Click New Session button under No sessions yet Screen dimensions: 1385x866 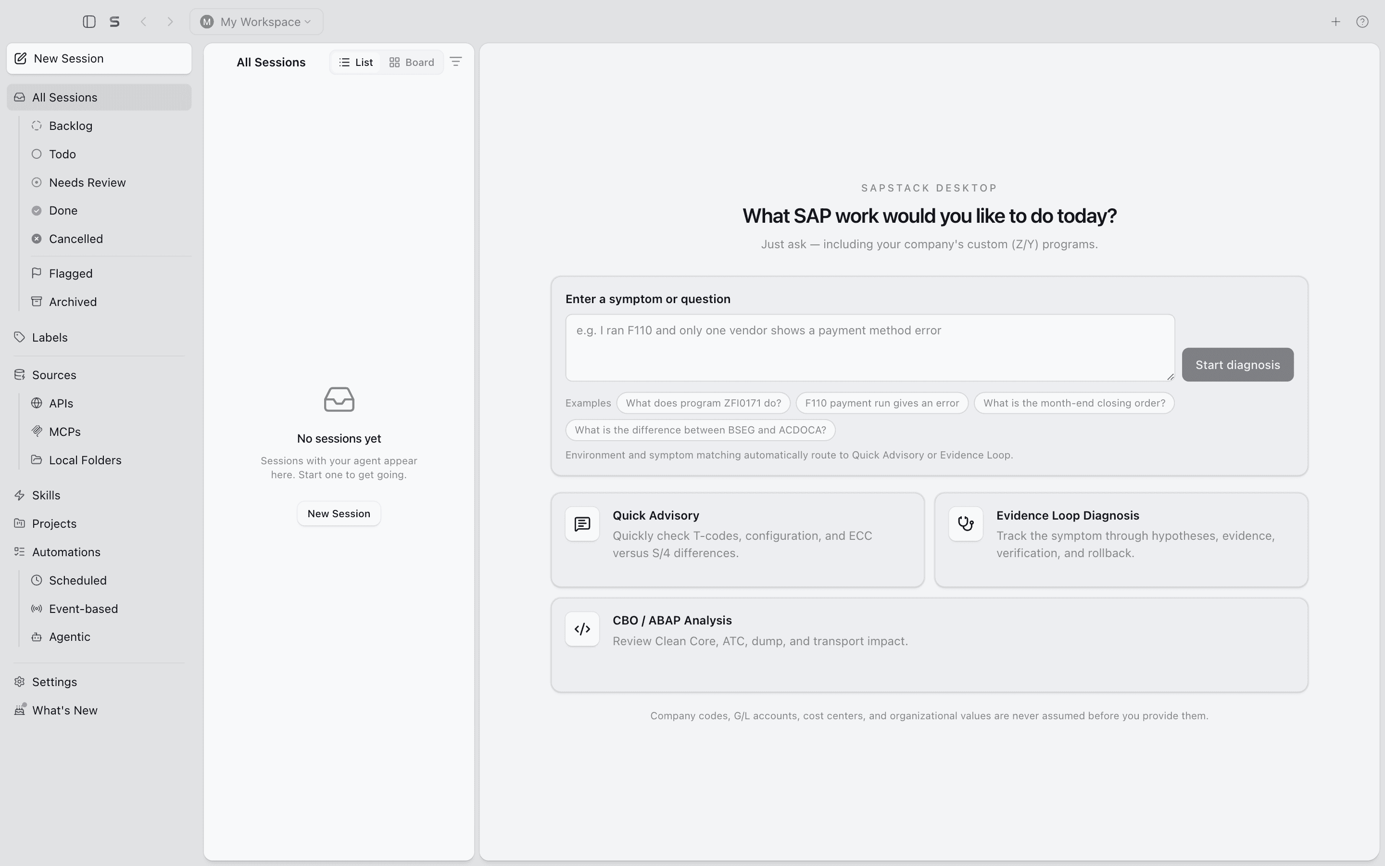(x=339, y=514)
